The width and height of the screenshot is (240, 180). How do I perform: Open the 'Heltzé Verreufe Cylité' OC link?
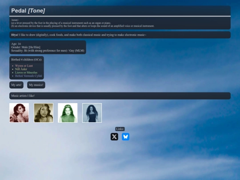point(28,76)
